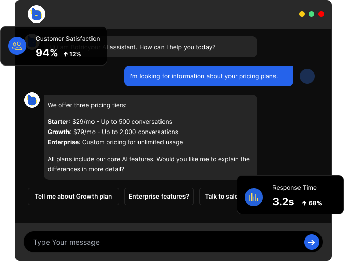Click the up arrow beside 68%
This screenshot has width=344, height=261.
click(x=304, y=203)
